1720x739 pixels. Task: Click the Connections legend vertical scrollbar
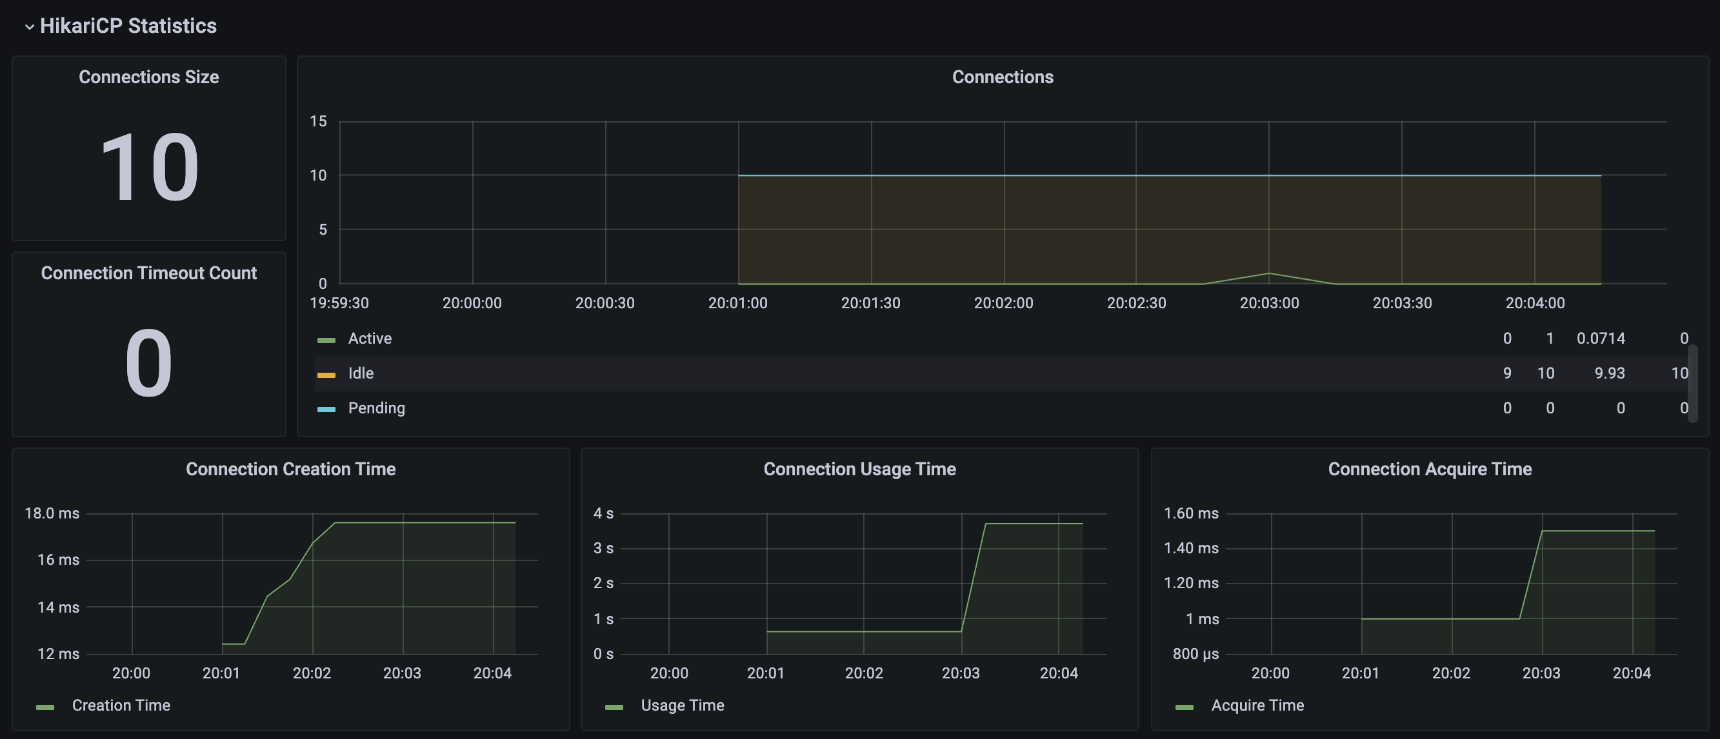pyautogui.click(x=1692, y=383)
